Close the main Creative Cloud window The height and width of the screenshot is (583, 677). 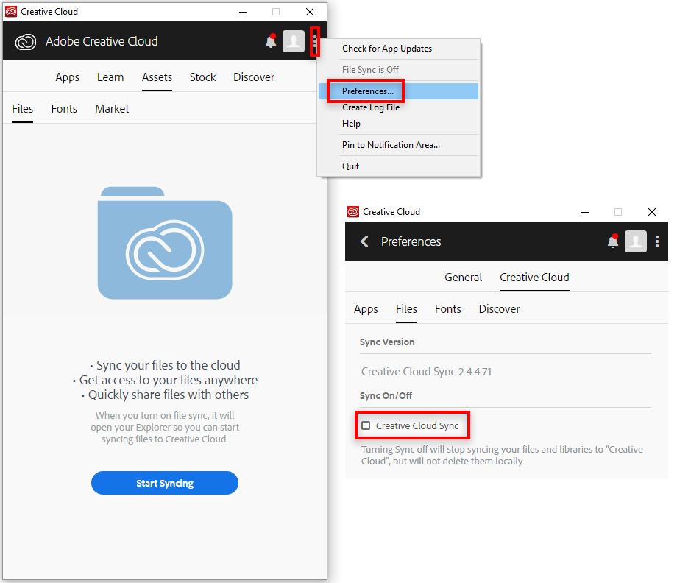click(310, 12)
